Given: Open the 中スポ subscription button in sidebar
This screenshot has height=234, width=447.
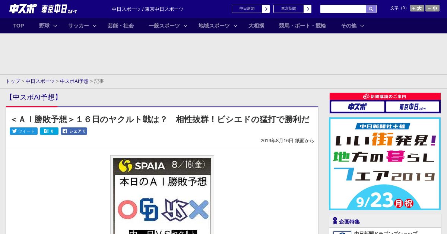Looking at the screenshot, I should coord(358,107).
